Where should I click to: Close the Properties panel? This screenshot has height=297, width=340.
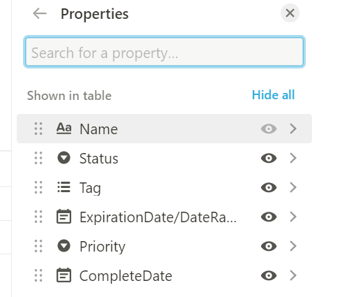coord(290,13)
